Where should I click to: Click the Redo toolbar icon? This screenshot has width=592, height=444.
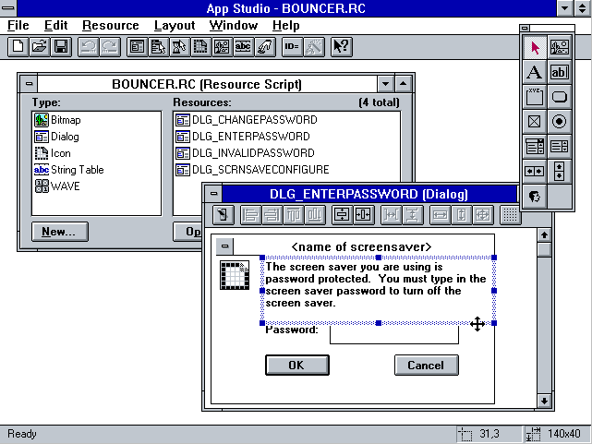point(110,47)
